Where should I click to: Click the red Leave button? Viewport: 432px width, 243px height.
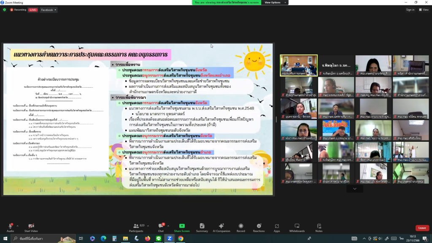(422, 228)
